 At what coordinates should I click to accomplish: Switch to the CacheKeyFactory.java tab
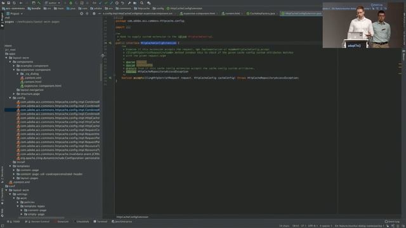point(261,13)
